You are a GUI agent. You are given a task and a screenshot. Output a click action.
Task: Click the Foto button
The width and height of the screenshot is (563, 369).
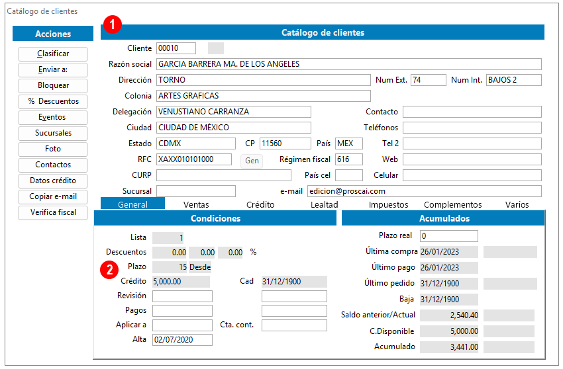click(x=53, y=149)
